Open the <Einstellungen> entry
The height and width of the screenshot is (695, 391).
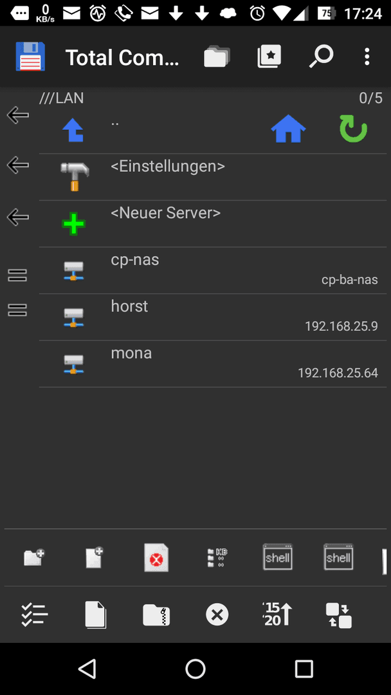point(213,177)
